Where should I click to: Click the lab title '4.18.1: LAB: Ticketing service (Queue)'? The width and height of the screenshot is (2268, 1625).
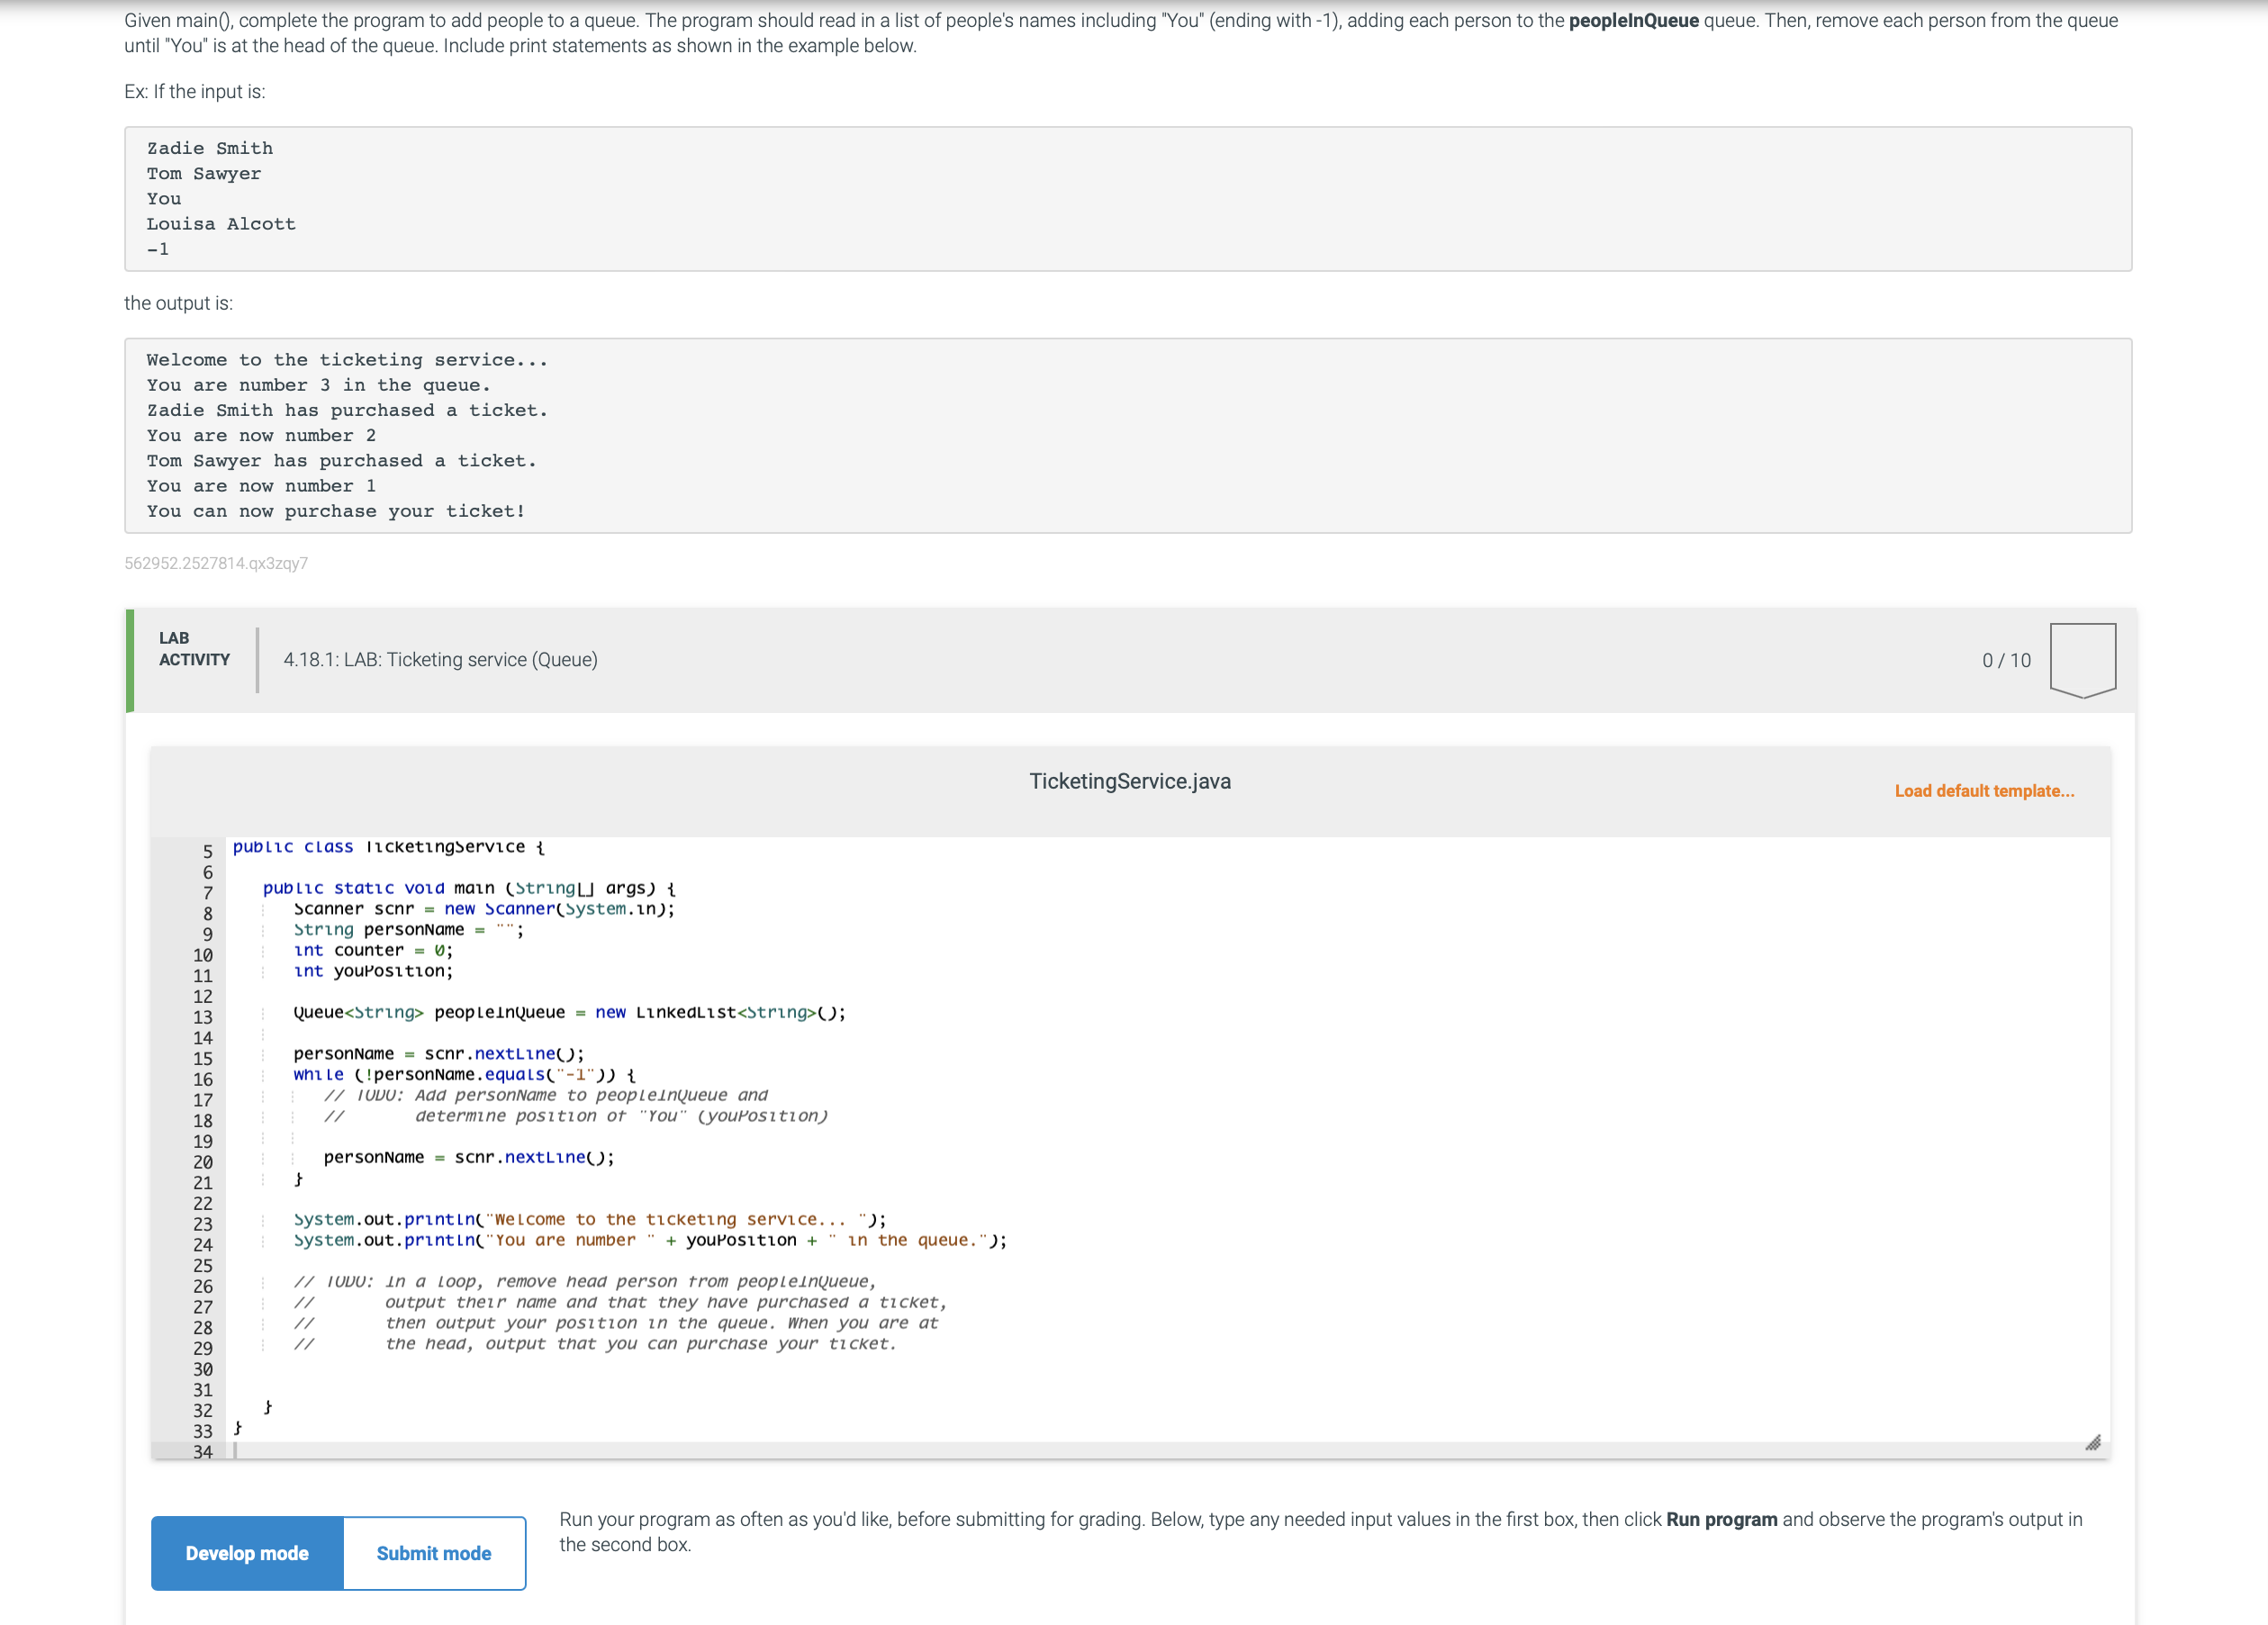(440, 659)
